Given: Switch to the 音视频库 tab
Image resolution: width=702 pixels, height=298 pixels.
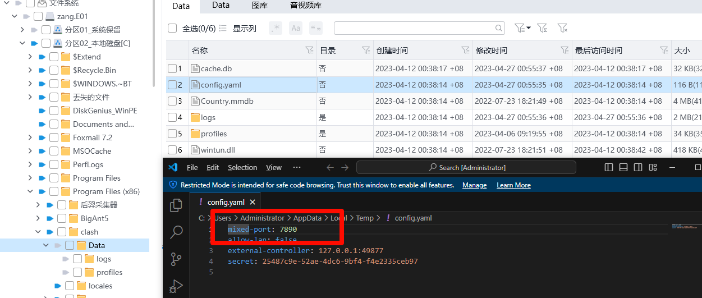Looking at the screenshot, I should (306, 6).
